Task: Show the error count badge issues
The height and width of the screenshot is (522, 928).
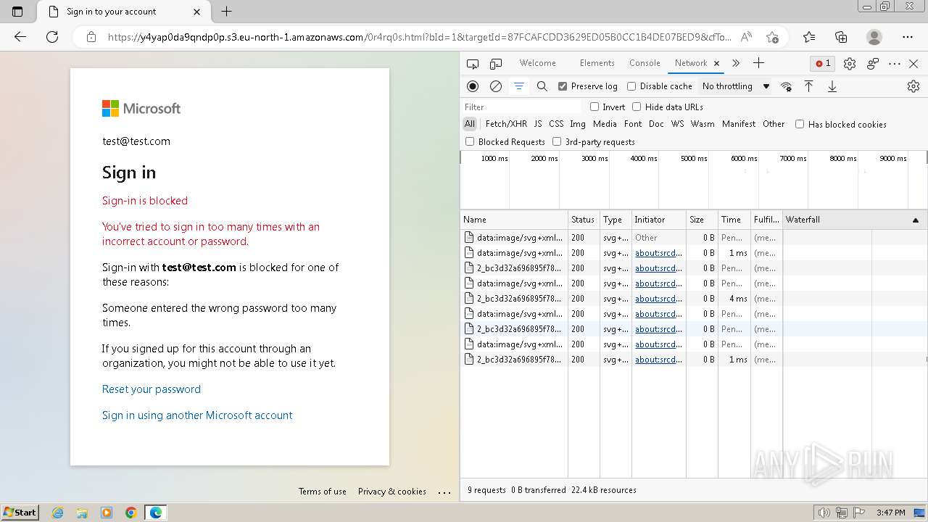Action: click(x=823, y=64)
